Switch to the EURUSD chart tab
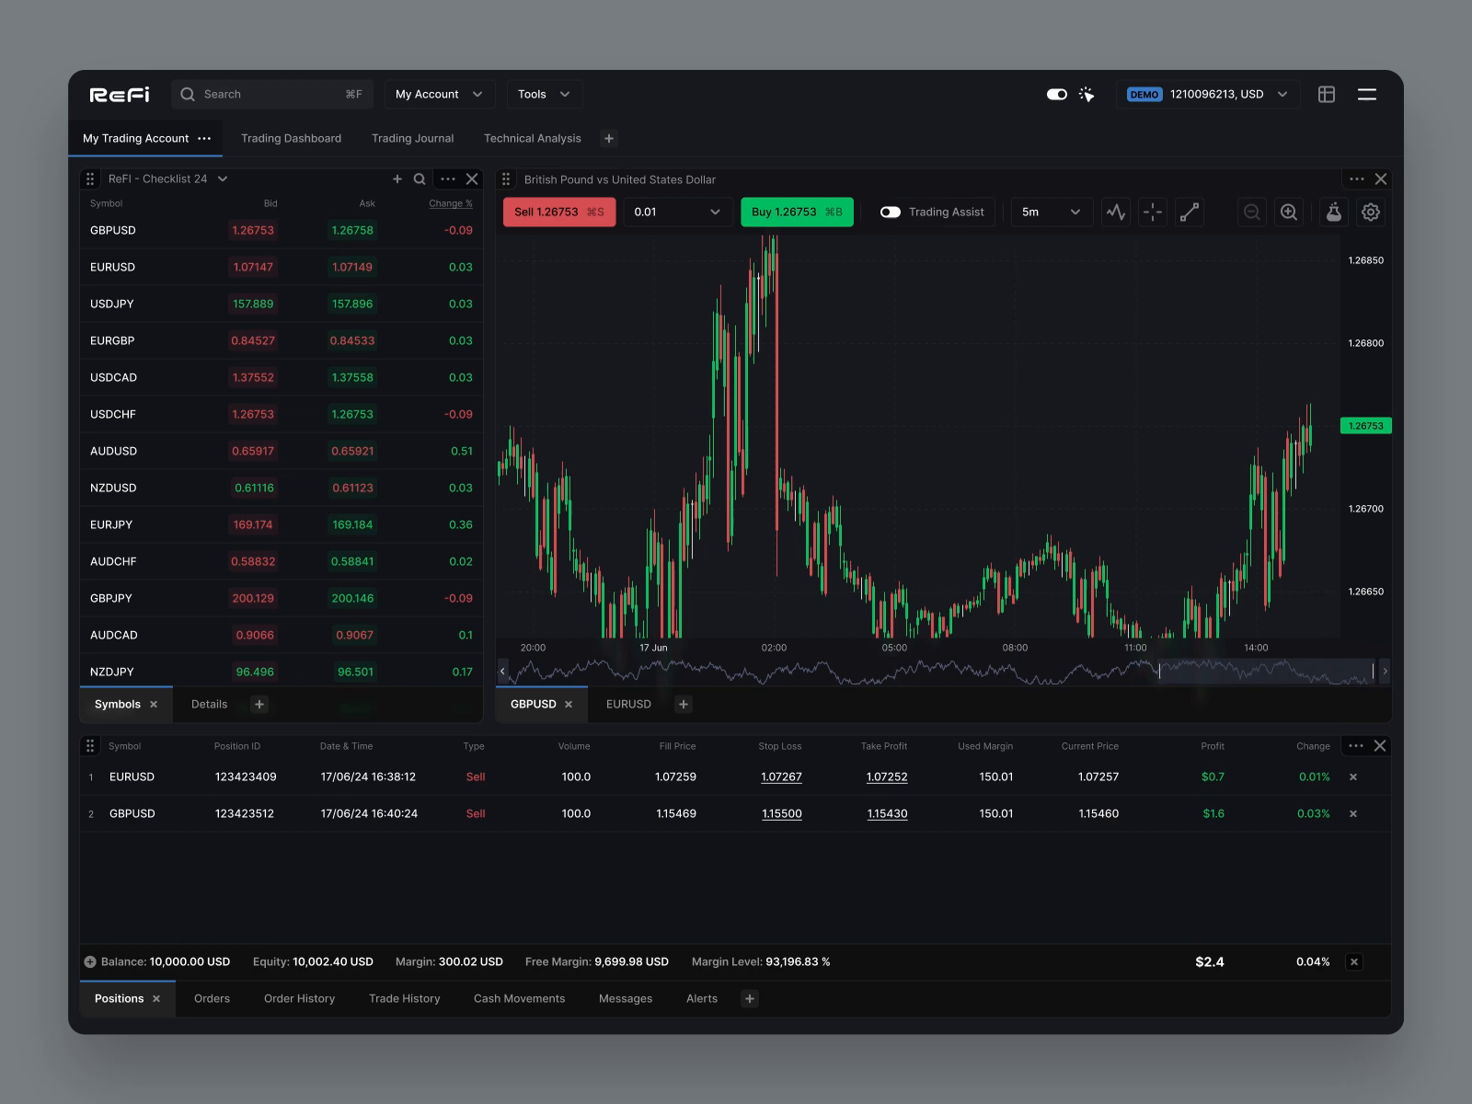This screenshot has height=1104, width=1472. pyautogui.click(x=628, y=705)
